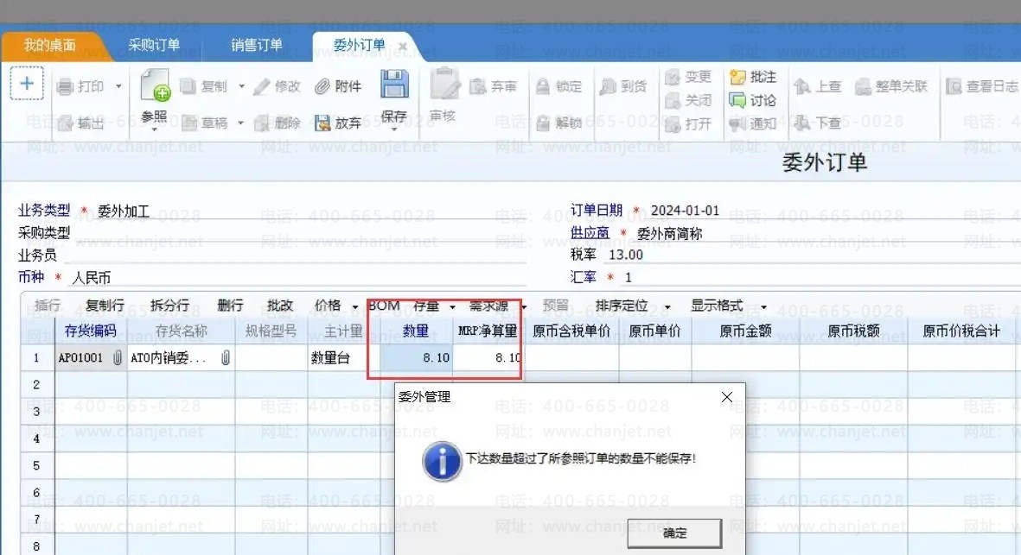Screen dimensions: 1021x555
Task: Click the 供应商 supplier link label
Action: pyautogui.click(x=590, y=233)
